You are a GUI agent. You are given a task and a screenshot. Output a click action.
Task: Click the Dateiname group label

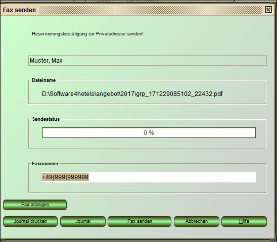pos(44,80)
